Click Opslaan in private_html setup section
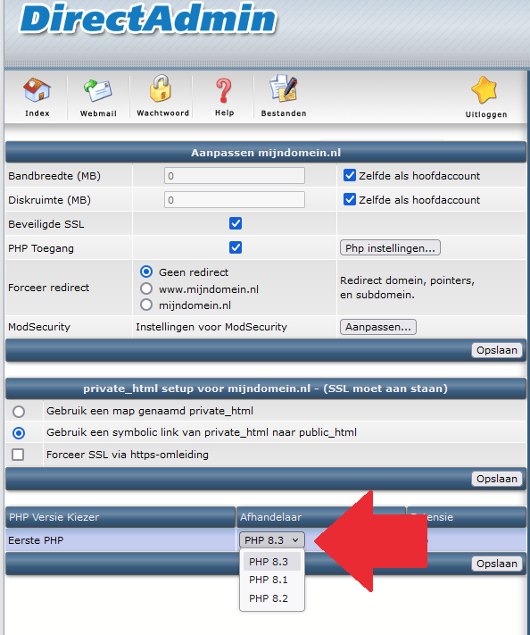The image size is (530, 635). 497,479
